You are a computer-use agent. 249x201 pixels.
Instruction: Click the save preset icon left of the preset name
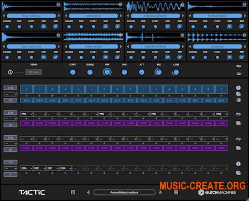point(73,192)
